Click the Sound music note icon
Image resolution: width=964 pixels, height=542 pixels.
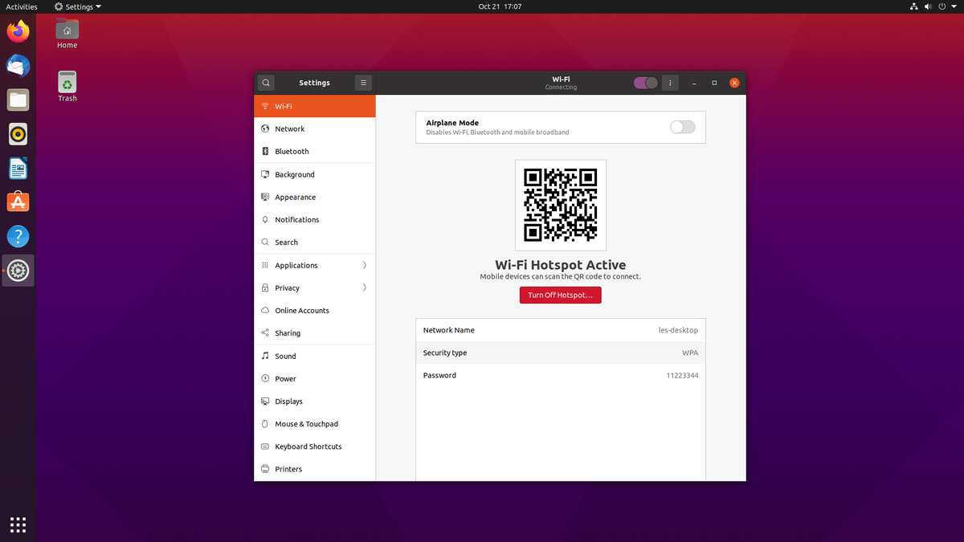pos(265,356)
